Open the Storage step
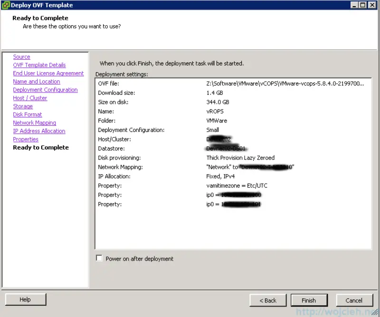 pos(23,106)
